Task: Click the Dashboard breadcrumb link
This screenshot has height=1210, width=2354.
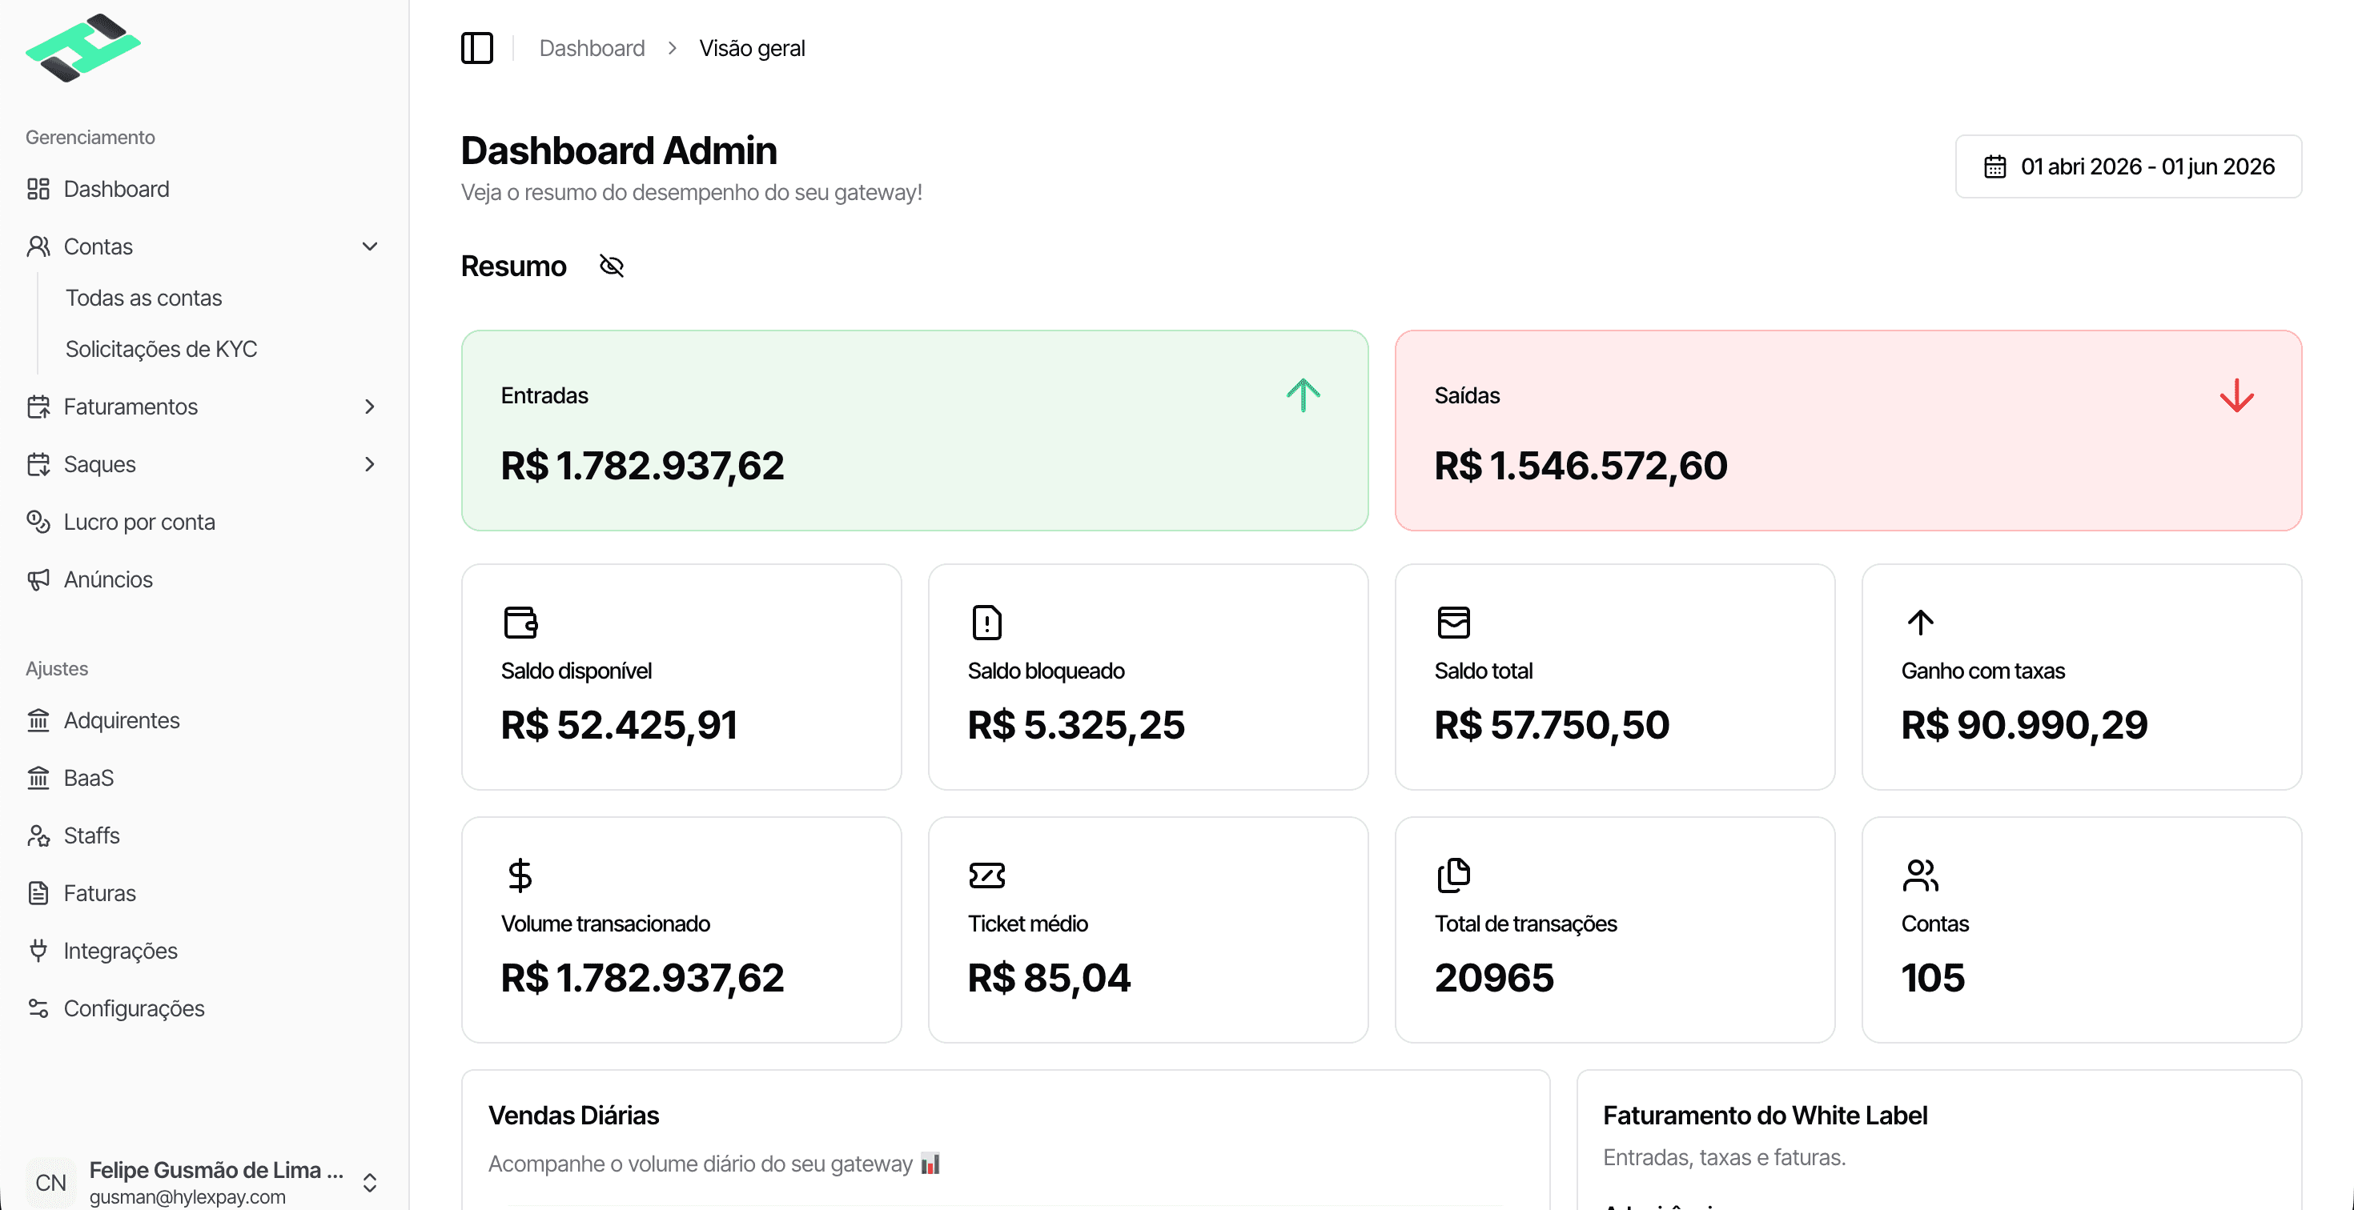Action: pyautogui.click(x=591, y=47)
